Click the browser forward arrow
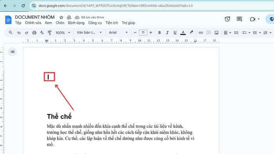Image resolution: width=274 pixels, height=154 pixels. pyautogui.click(x=14, y=6)
